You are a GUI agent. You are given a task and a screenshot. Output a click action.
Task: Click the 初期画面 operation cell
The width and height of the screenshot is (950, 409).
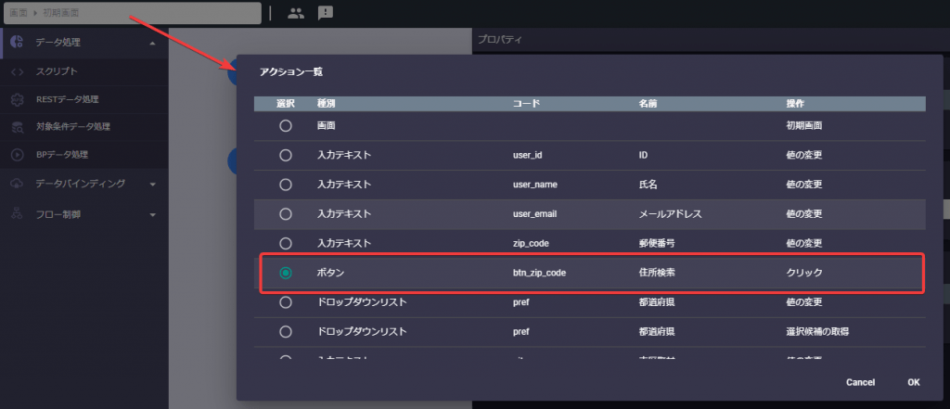(x=804, y=127)
